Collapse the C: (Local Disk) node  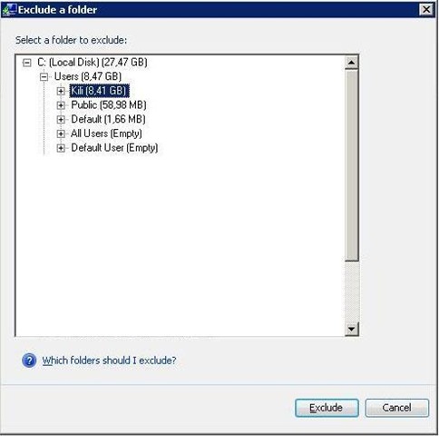26,63
